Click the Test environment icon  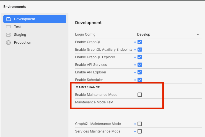click(8, 27)
